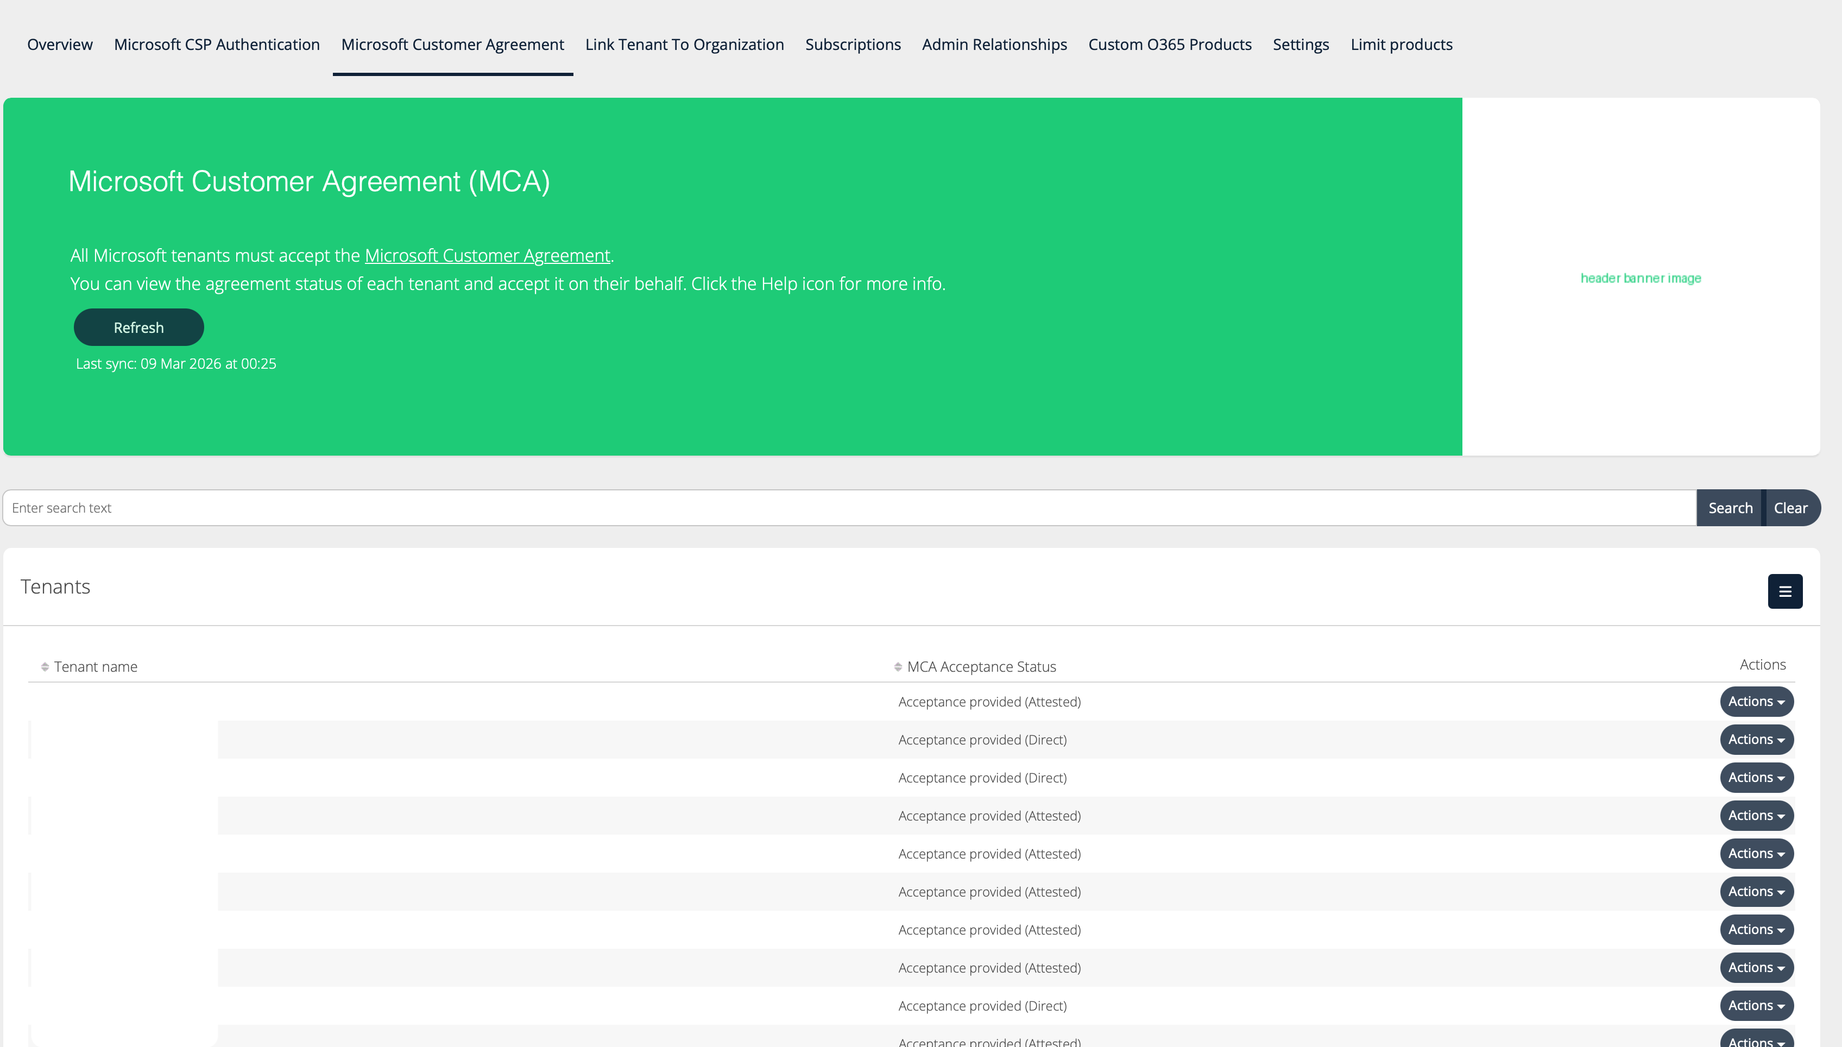Click the header banner image placeholder
The width and height of the screenshot is (1842, 1047).
pyautogui.click(x=1641, y=278)
